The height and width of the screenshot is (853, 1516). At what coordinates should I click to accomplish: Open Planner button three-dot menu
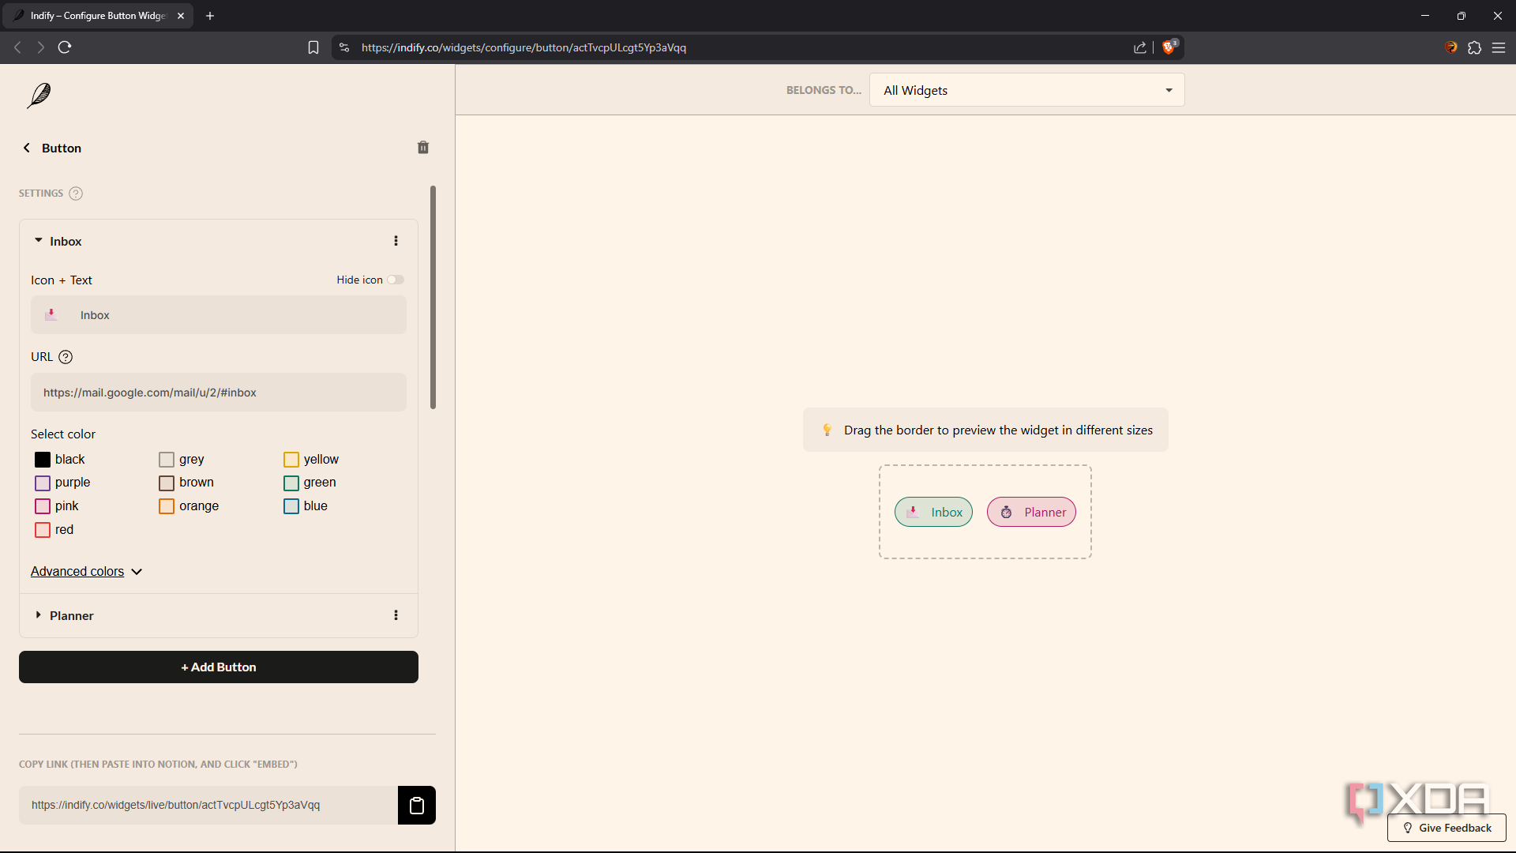tap(396, 615)
